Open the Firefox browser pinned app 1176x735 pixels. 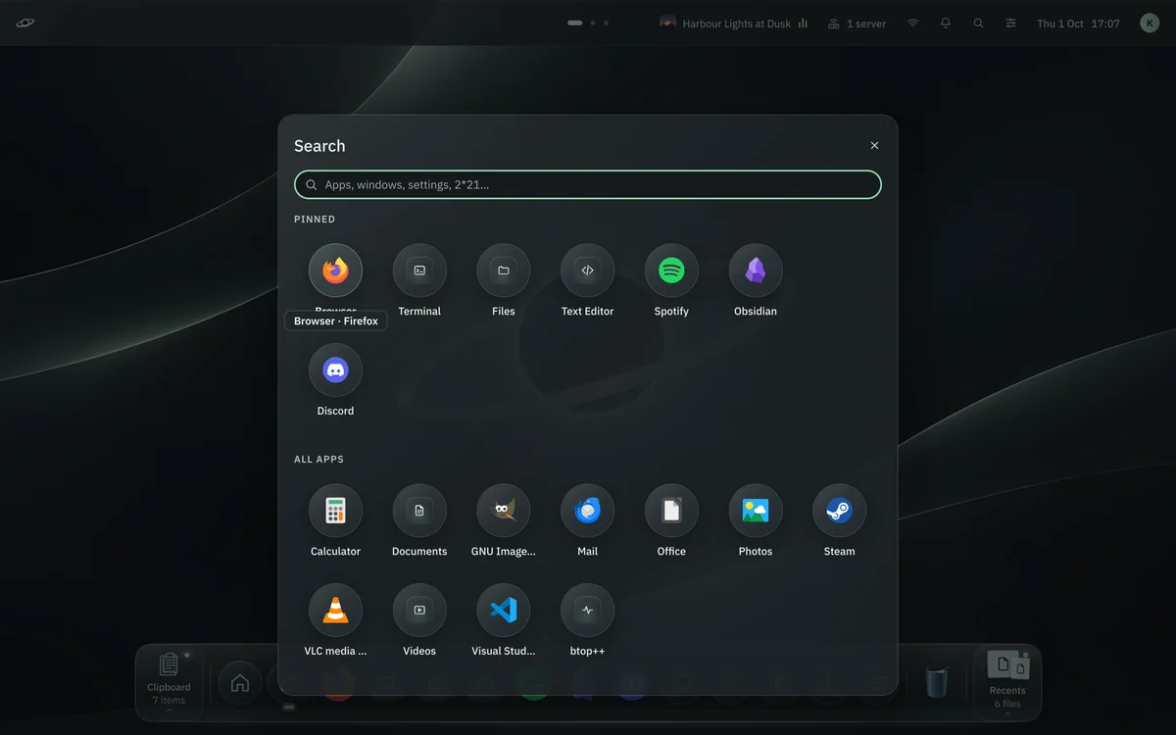(x=335, y=270)
